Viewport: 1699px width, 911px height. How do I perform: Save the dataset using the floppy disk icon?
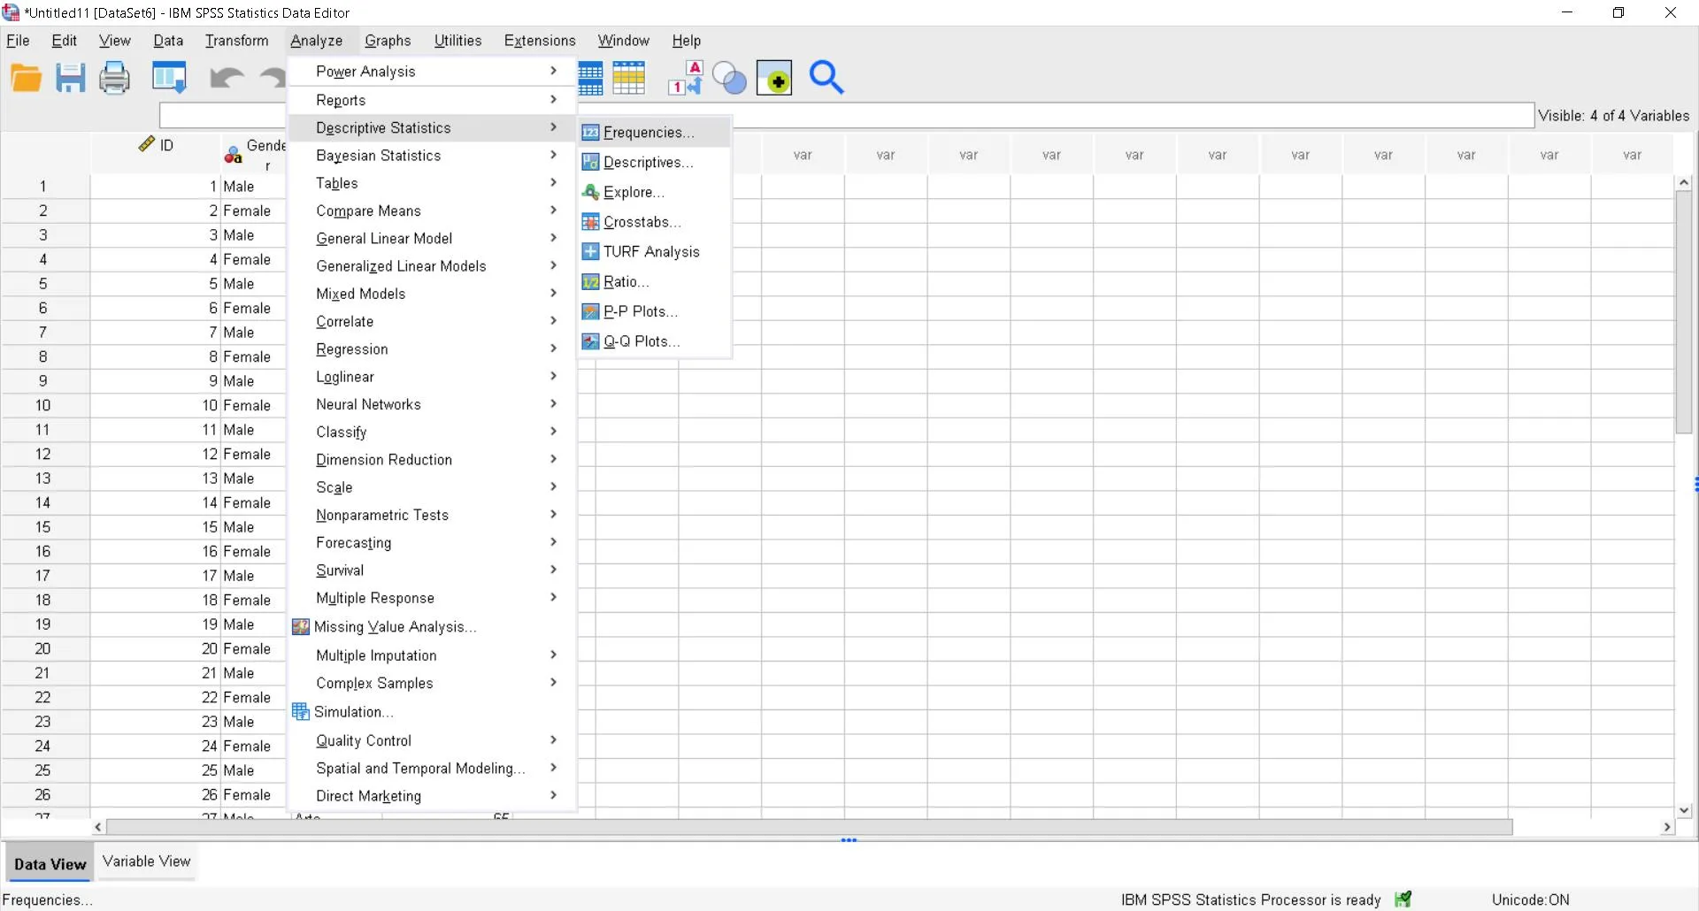click(71, 79)
